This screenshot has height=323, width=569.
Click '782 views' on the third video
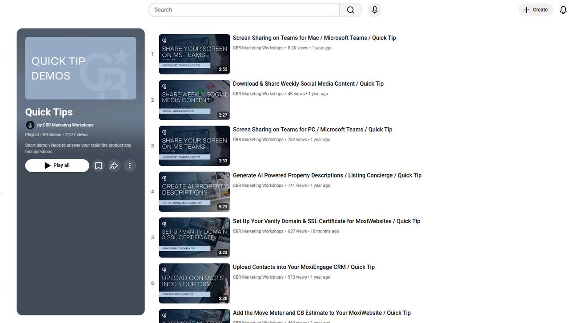click(297, 140)
